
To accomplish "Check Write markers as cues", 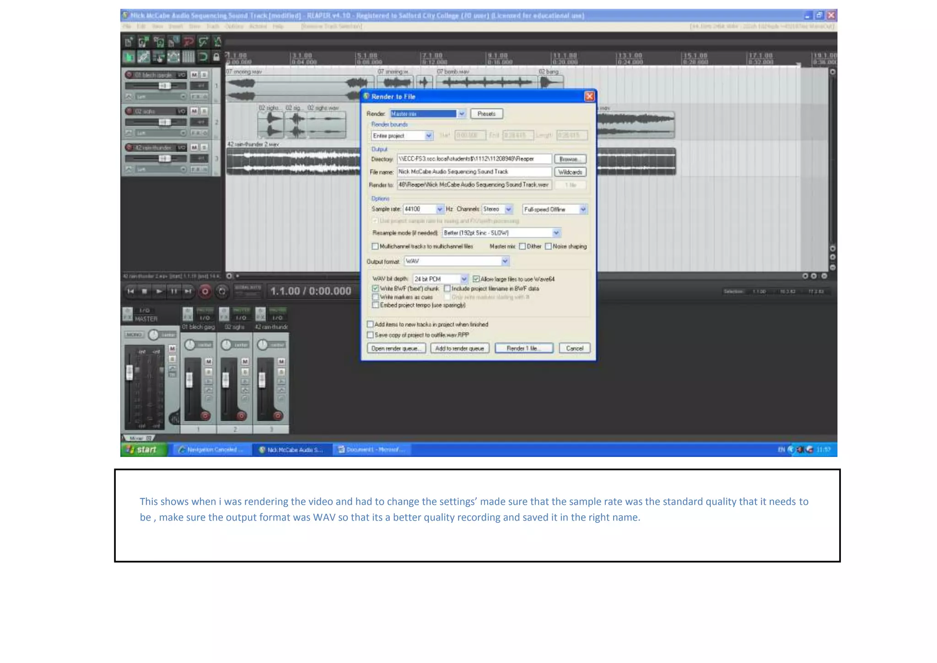I will (376, 297).
